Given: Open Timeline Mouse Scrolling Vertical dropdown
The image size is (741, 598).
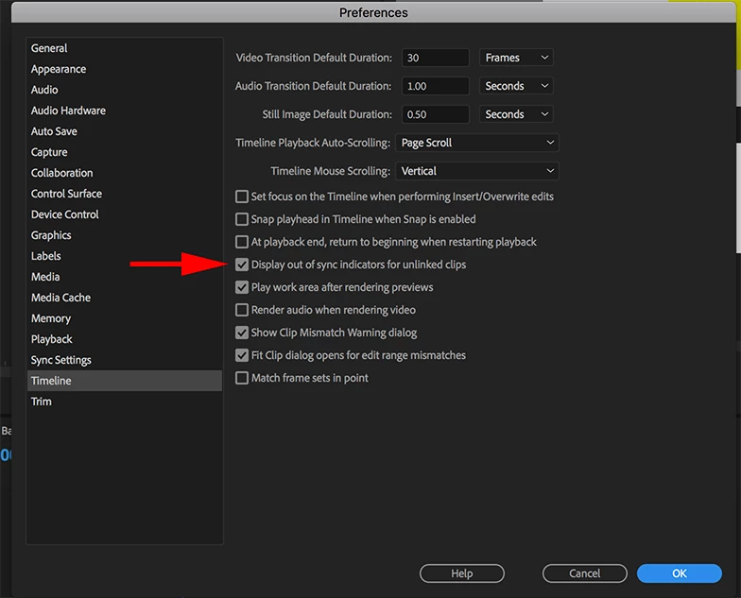Looking at the screenshot, I should (x=476, y=171).
